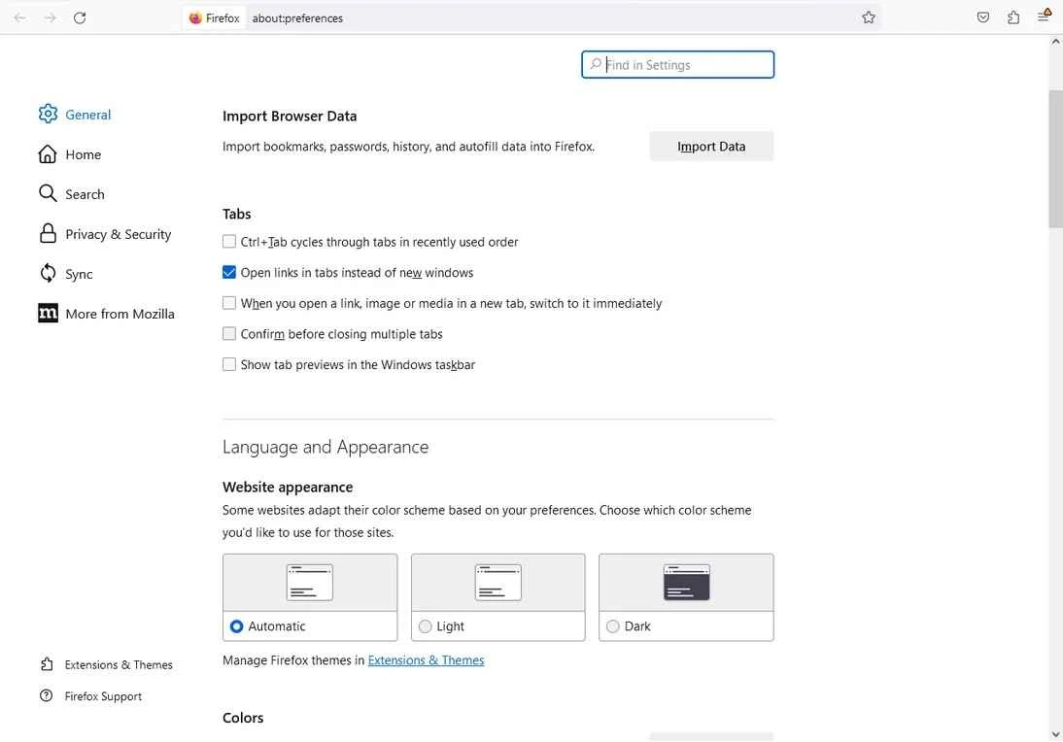1063x742 pixels.
Task: Enable Show tab previews in Windows taskbar
Action: pyautogui.click(x=229, y=364)
